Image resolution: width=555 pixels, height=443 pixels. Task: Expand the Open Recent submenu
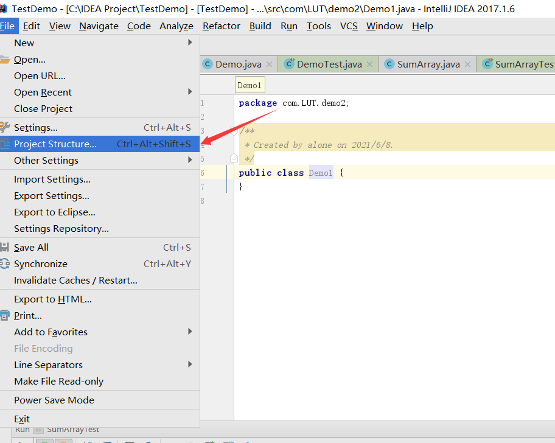pyautogui.click(x=100, y=92)
